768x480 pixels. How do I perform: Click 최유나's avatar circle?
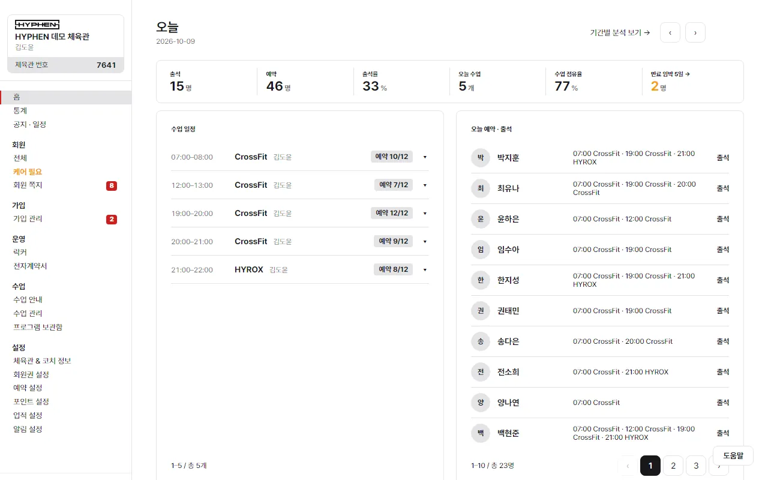pos(481,188)
